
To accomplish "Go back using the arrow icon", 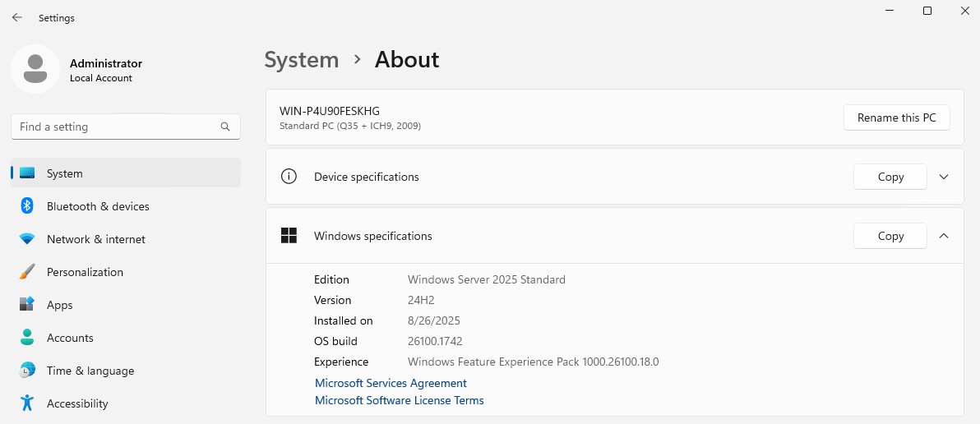I will point(17,17).
